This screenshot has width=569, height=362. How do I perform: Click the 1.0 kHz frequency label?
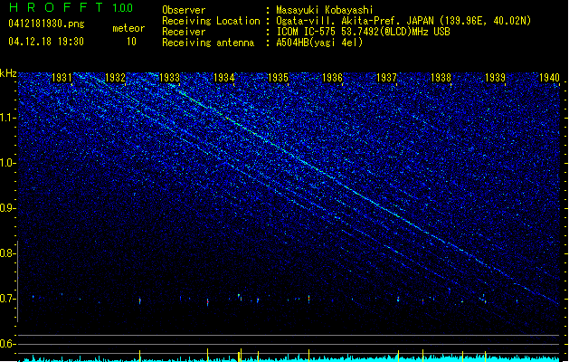(x=7, y=163)
